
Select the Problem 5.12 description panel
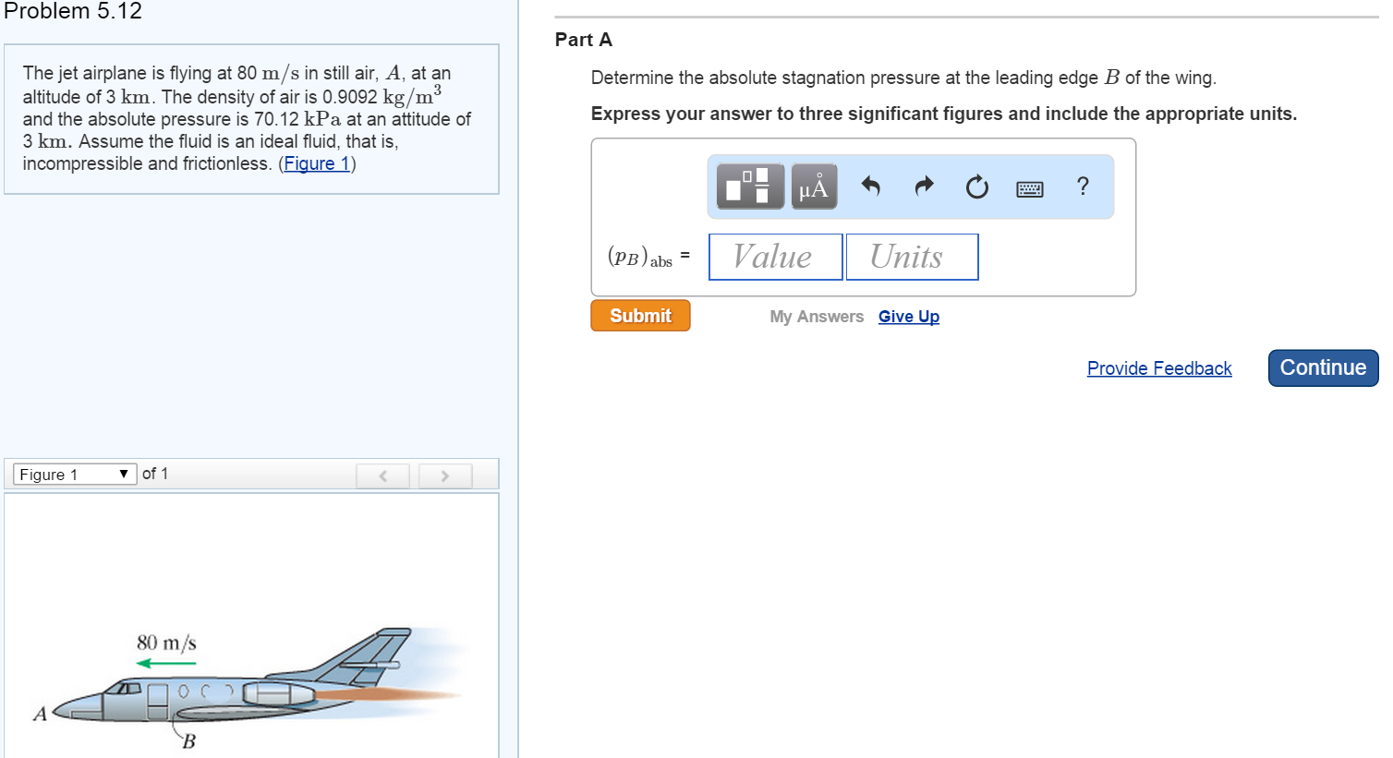(x=249, y=118)
